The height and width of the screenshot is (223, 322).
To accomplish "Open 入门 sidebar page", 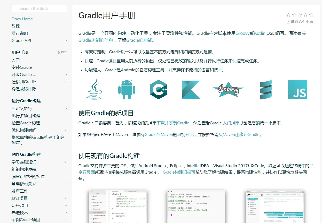I will [x=16, y=60].
